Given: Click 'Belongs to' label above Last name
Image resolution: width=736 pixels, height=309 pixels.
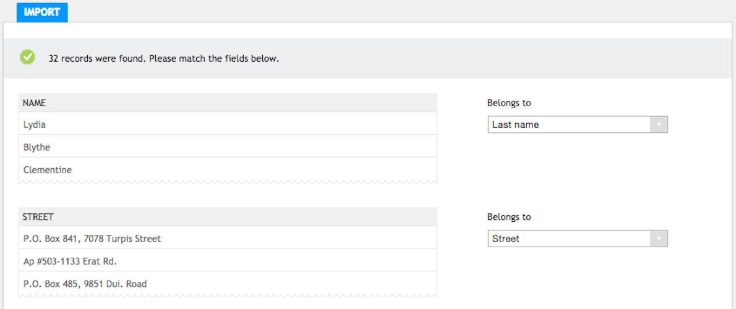Looking at the screenshot, I should click(x=509, y=103).
